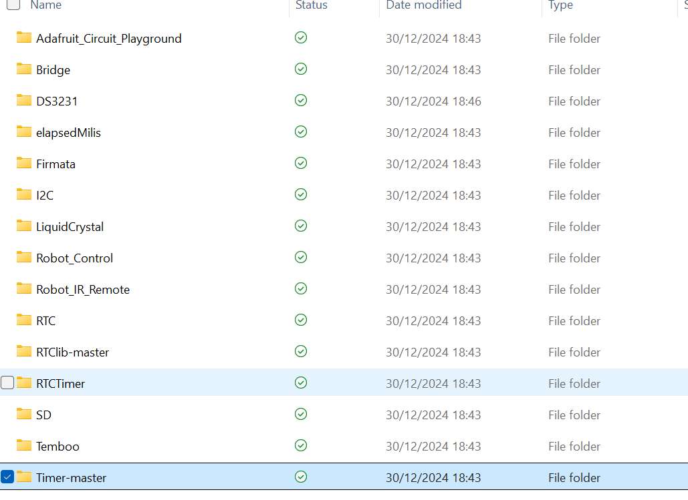Image resolution: width=688 pixels, height=500 pixels.
Task: Click the sync status checkmark for SD
Action: [301, 414]
